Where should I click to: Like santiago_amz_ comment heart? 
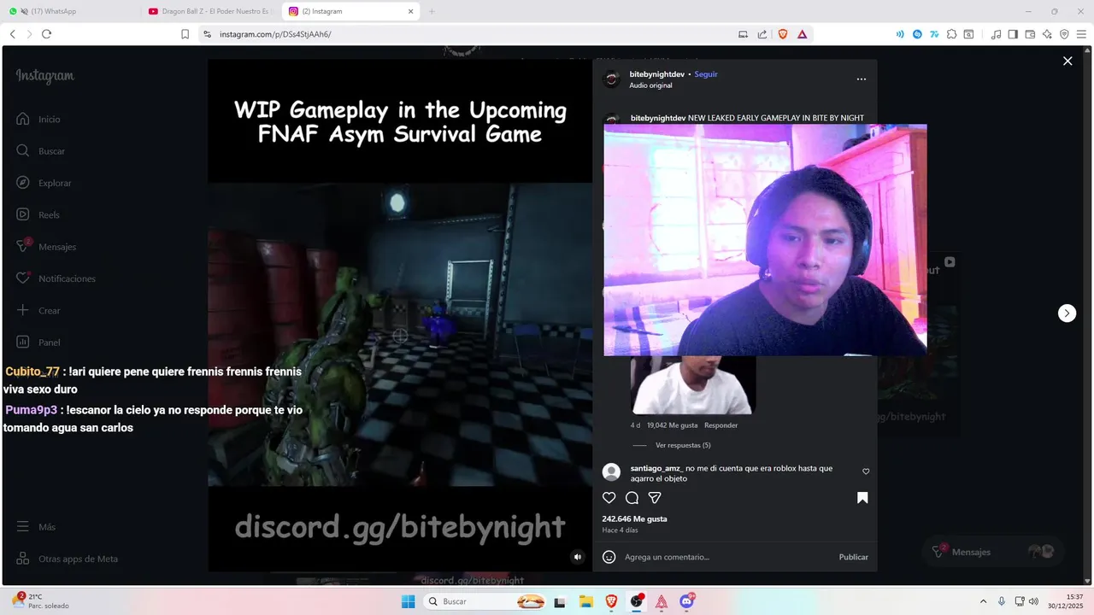[866, 471]
